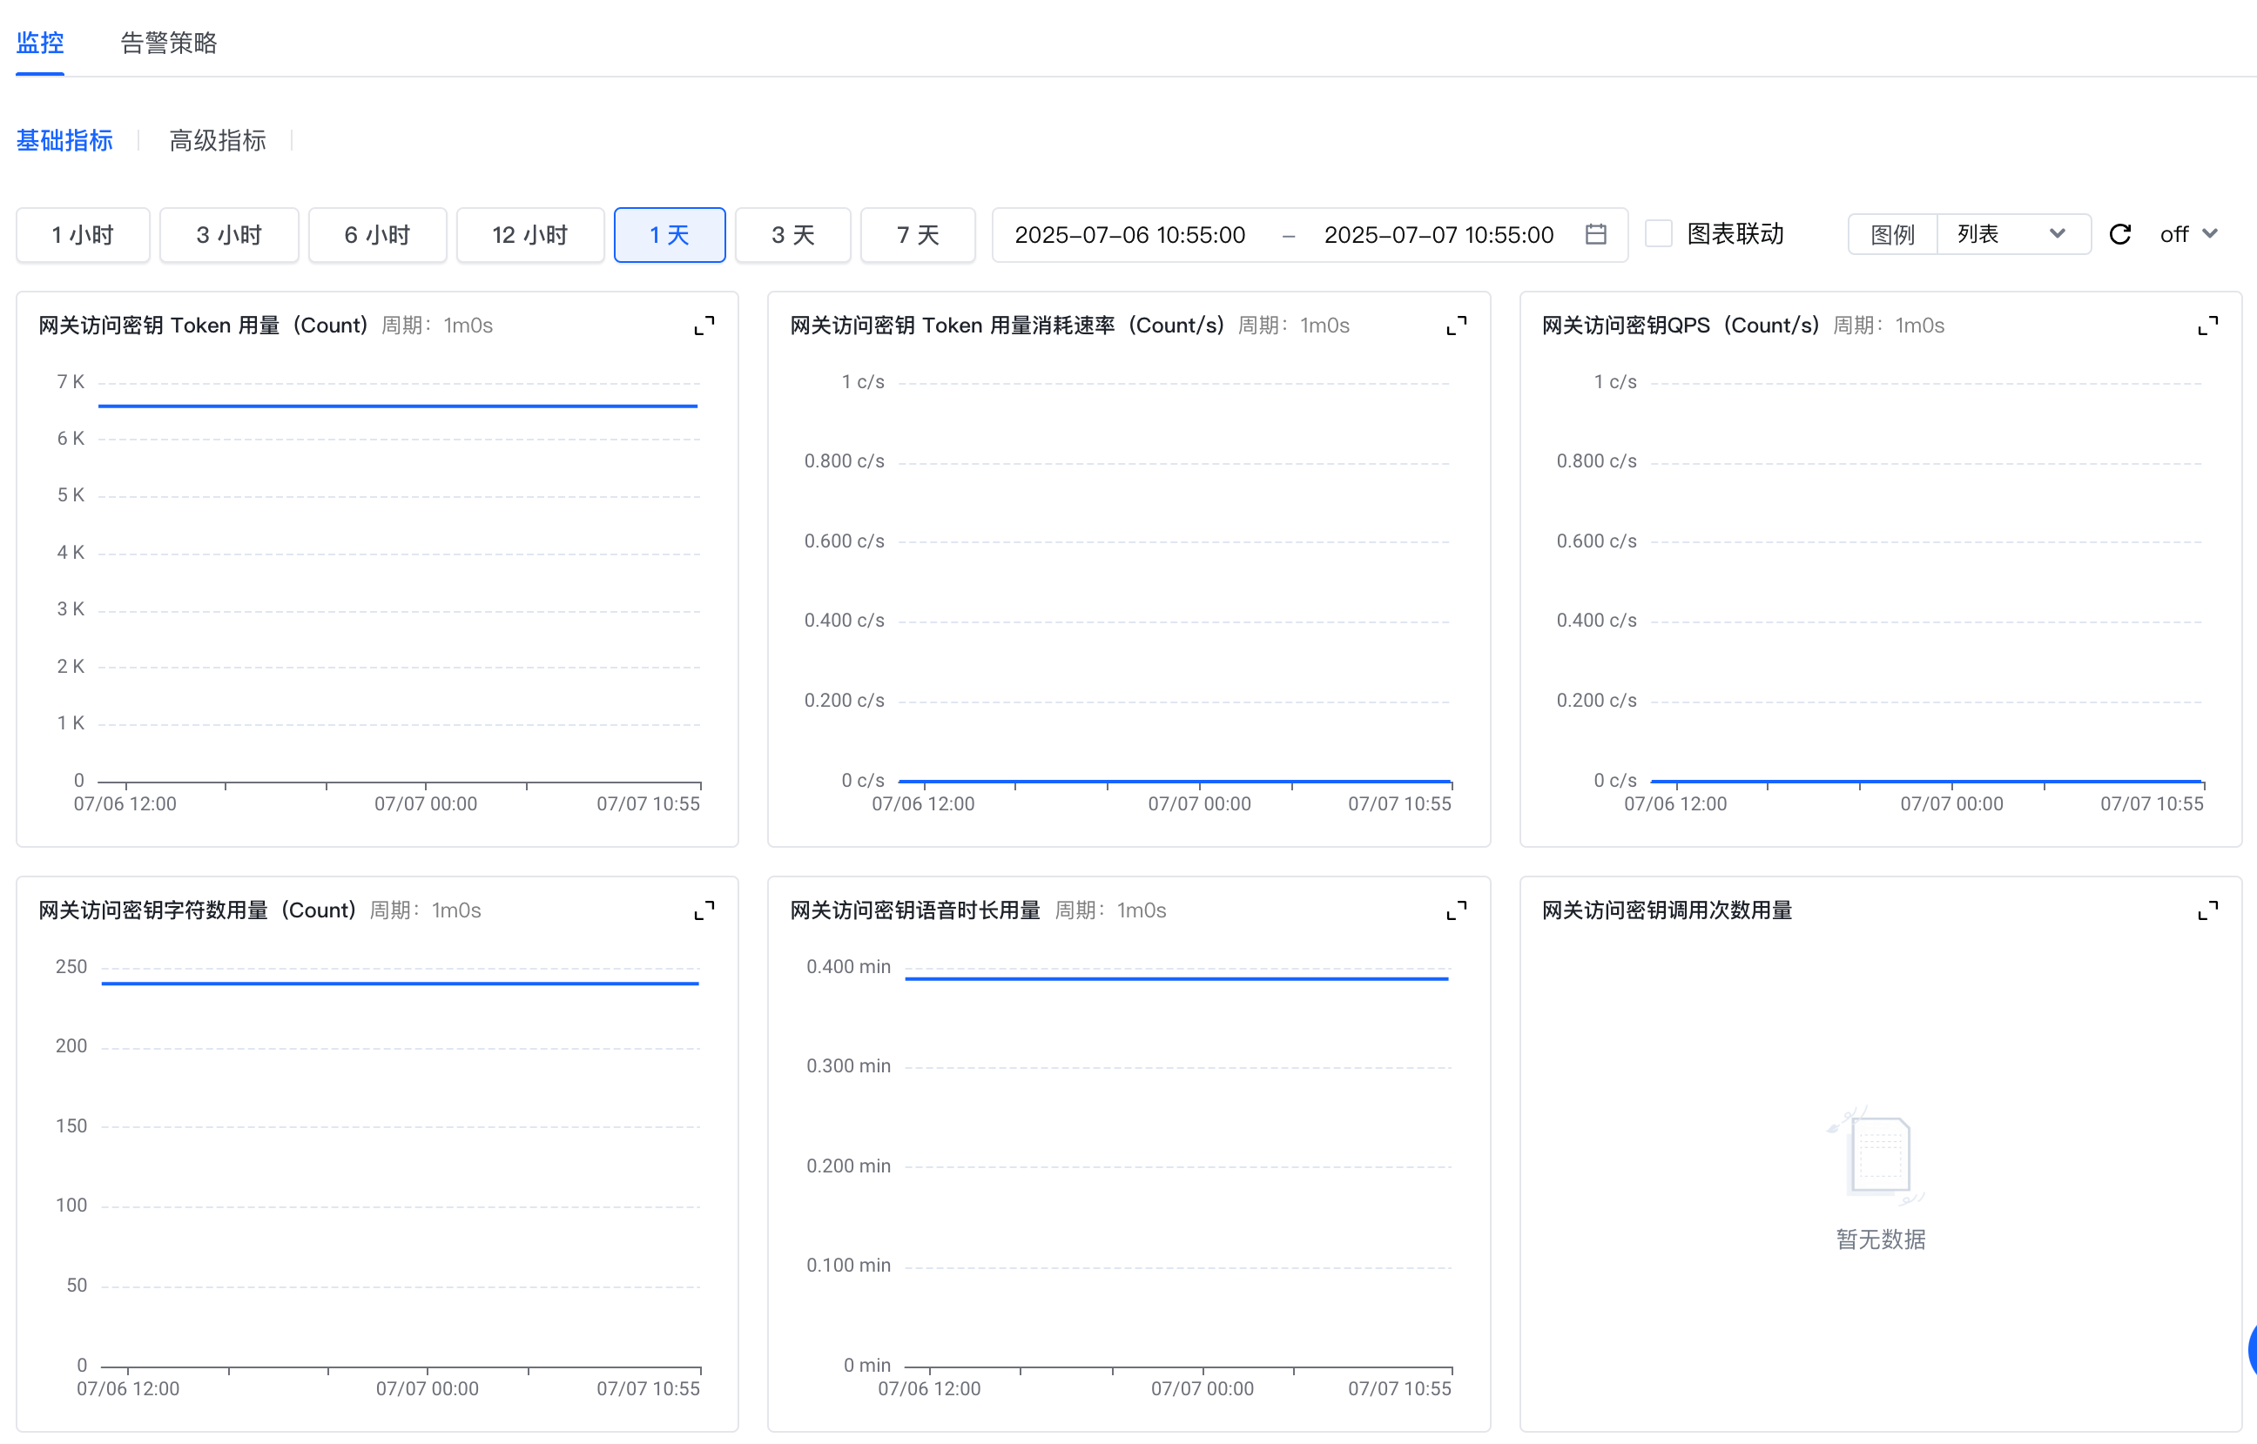Select the 7 天 time range

click(x=918, y=235)
